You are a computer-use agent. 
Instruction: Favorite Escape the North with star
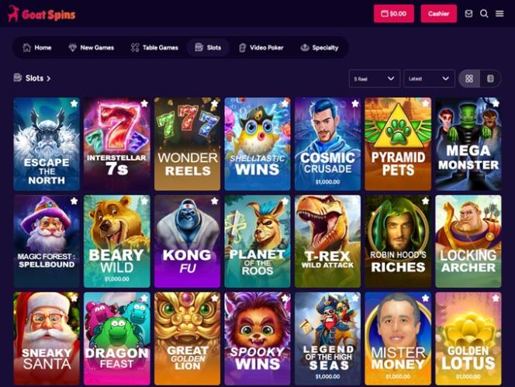[x=74, y=103]
